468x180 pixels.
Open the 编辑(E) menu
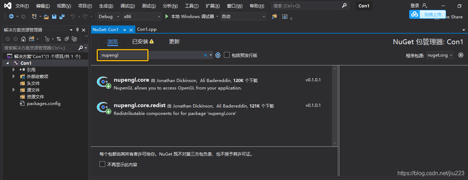[43, 6]
